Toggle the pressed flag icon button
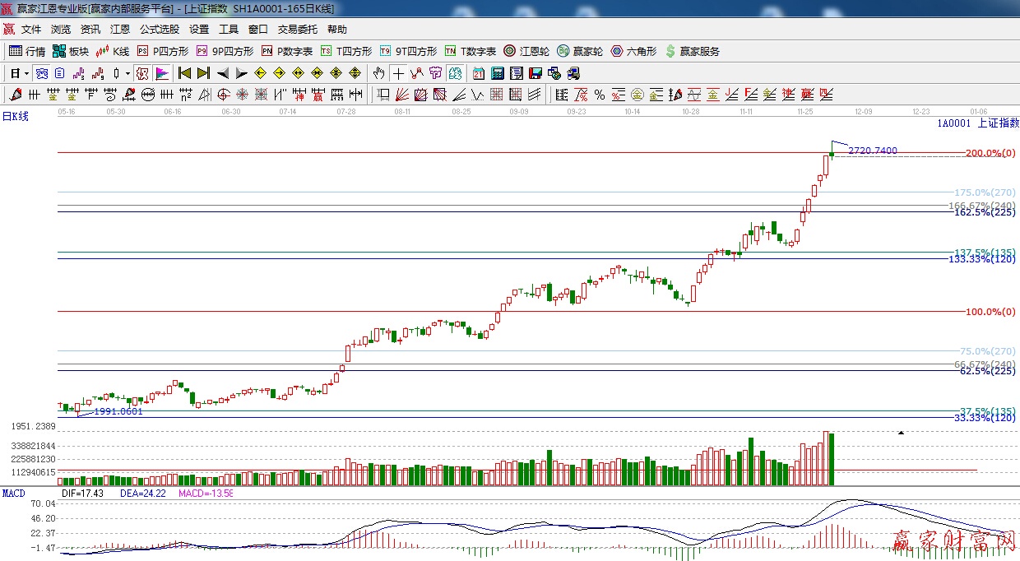This screenshot has width=1020, height=561. point(161,73)
